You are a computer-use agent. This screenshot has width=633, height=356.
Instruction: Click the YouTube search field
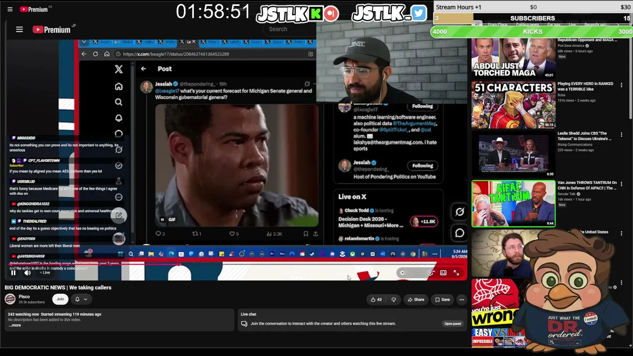(x=290, y=29)
